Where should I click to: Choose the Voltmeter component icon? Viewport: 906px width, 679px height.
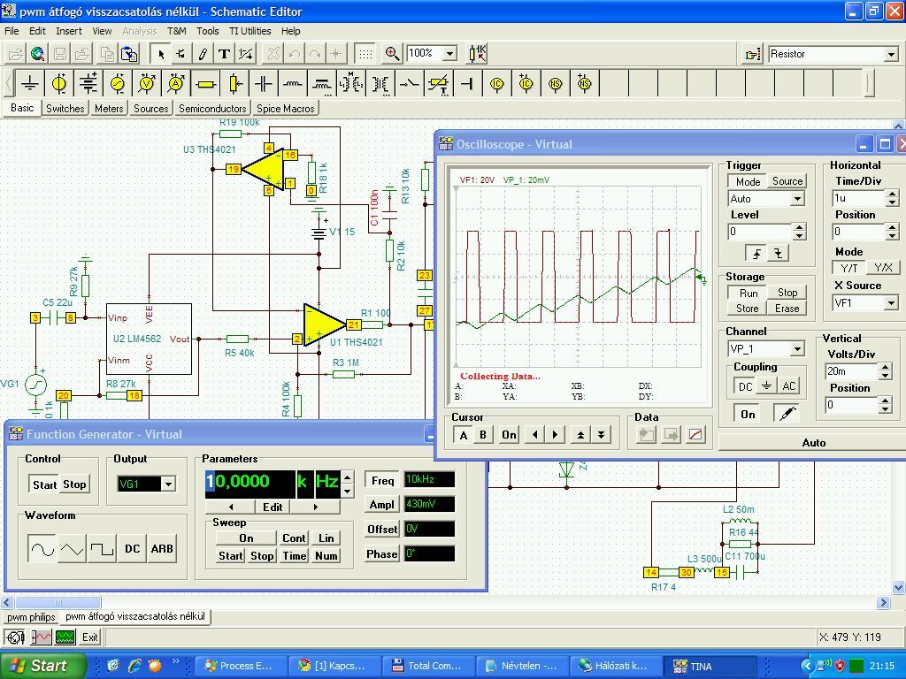point(147,84)
